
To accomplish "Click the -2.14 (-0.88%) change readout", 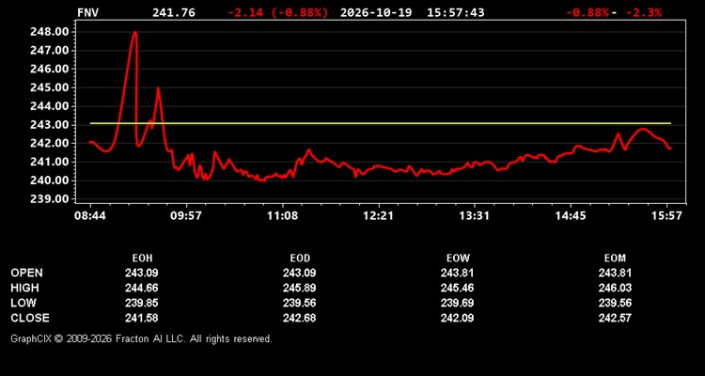I will [278, 12].
